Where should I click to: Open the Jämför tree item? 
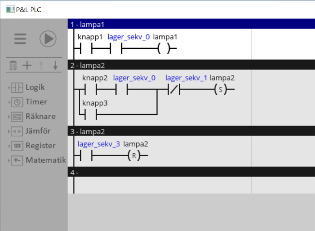click(38, 131)
